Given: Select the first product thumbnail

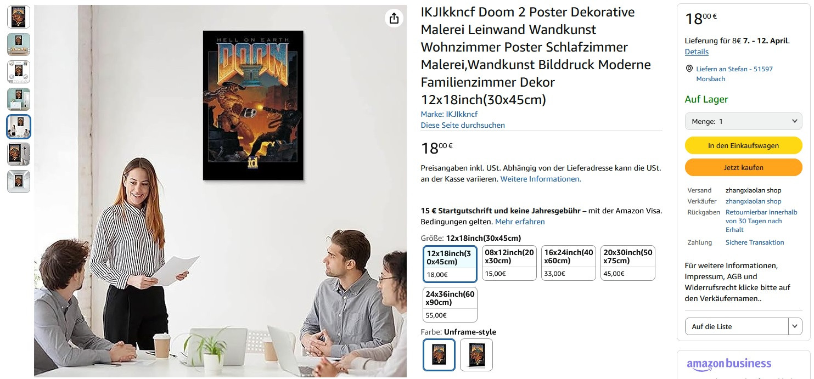Looking at the screenshot, I should click(19, 17).
